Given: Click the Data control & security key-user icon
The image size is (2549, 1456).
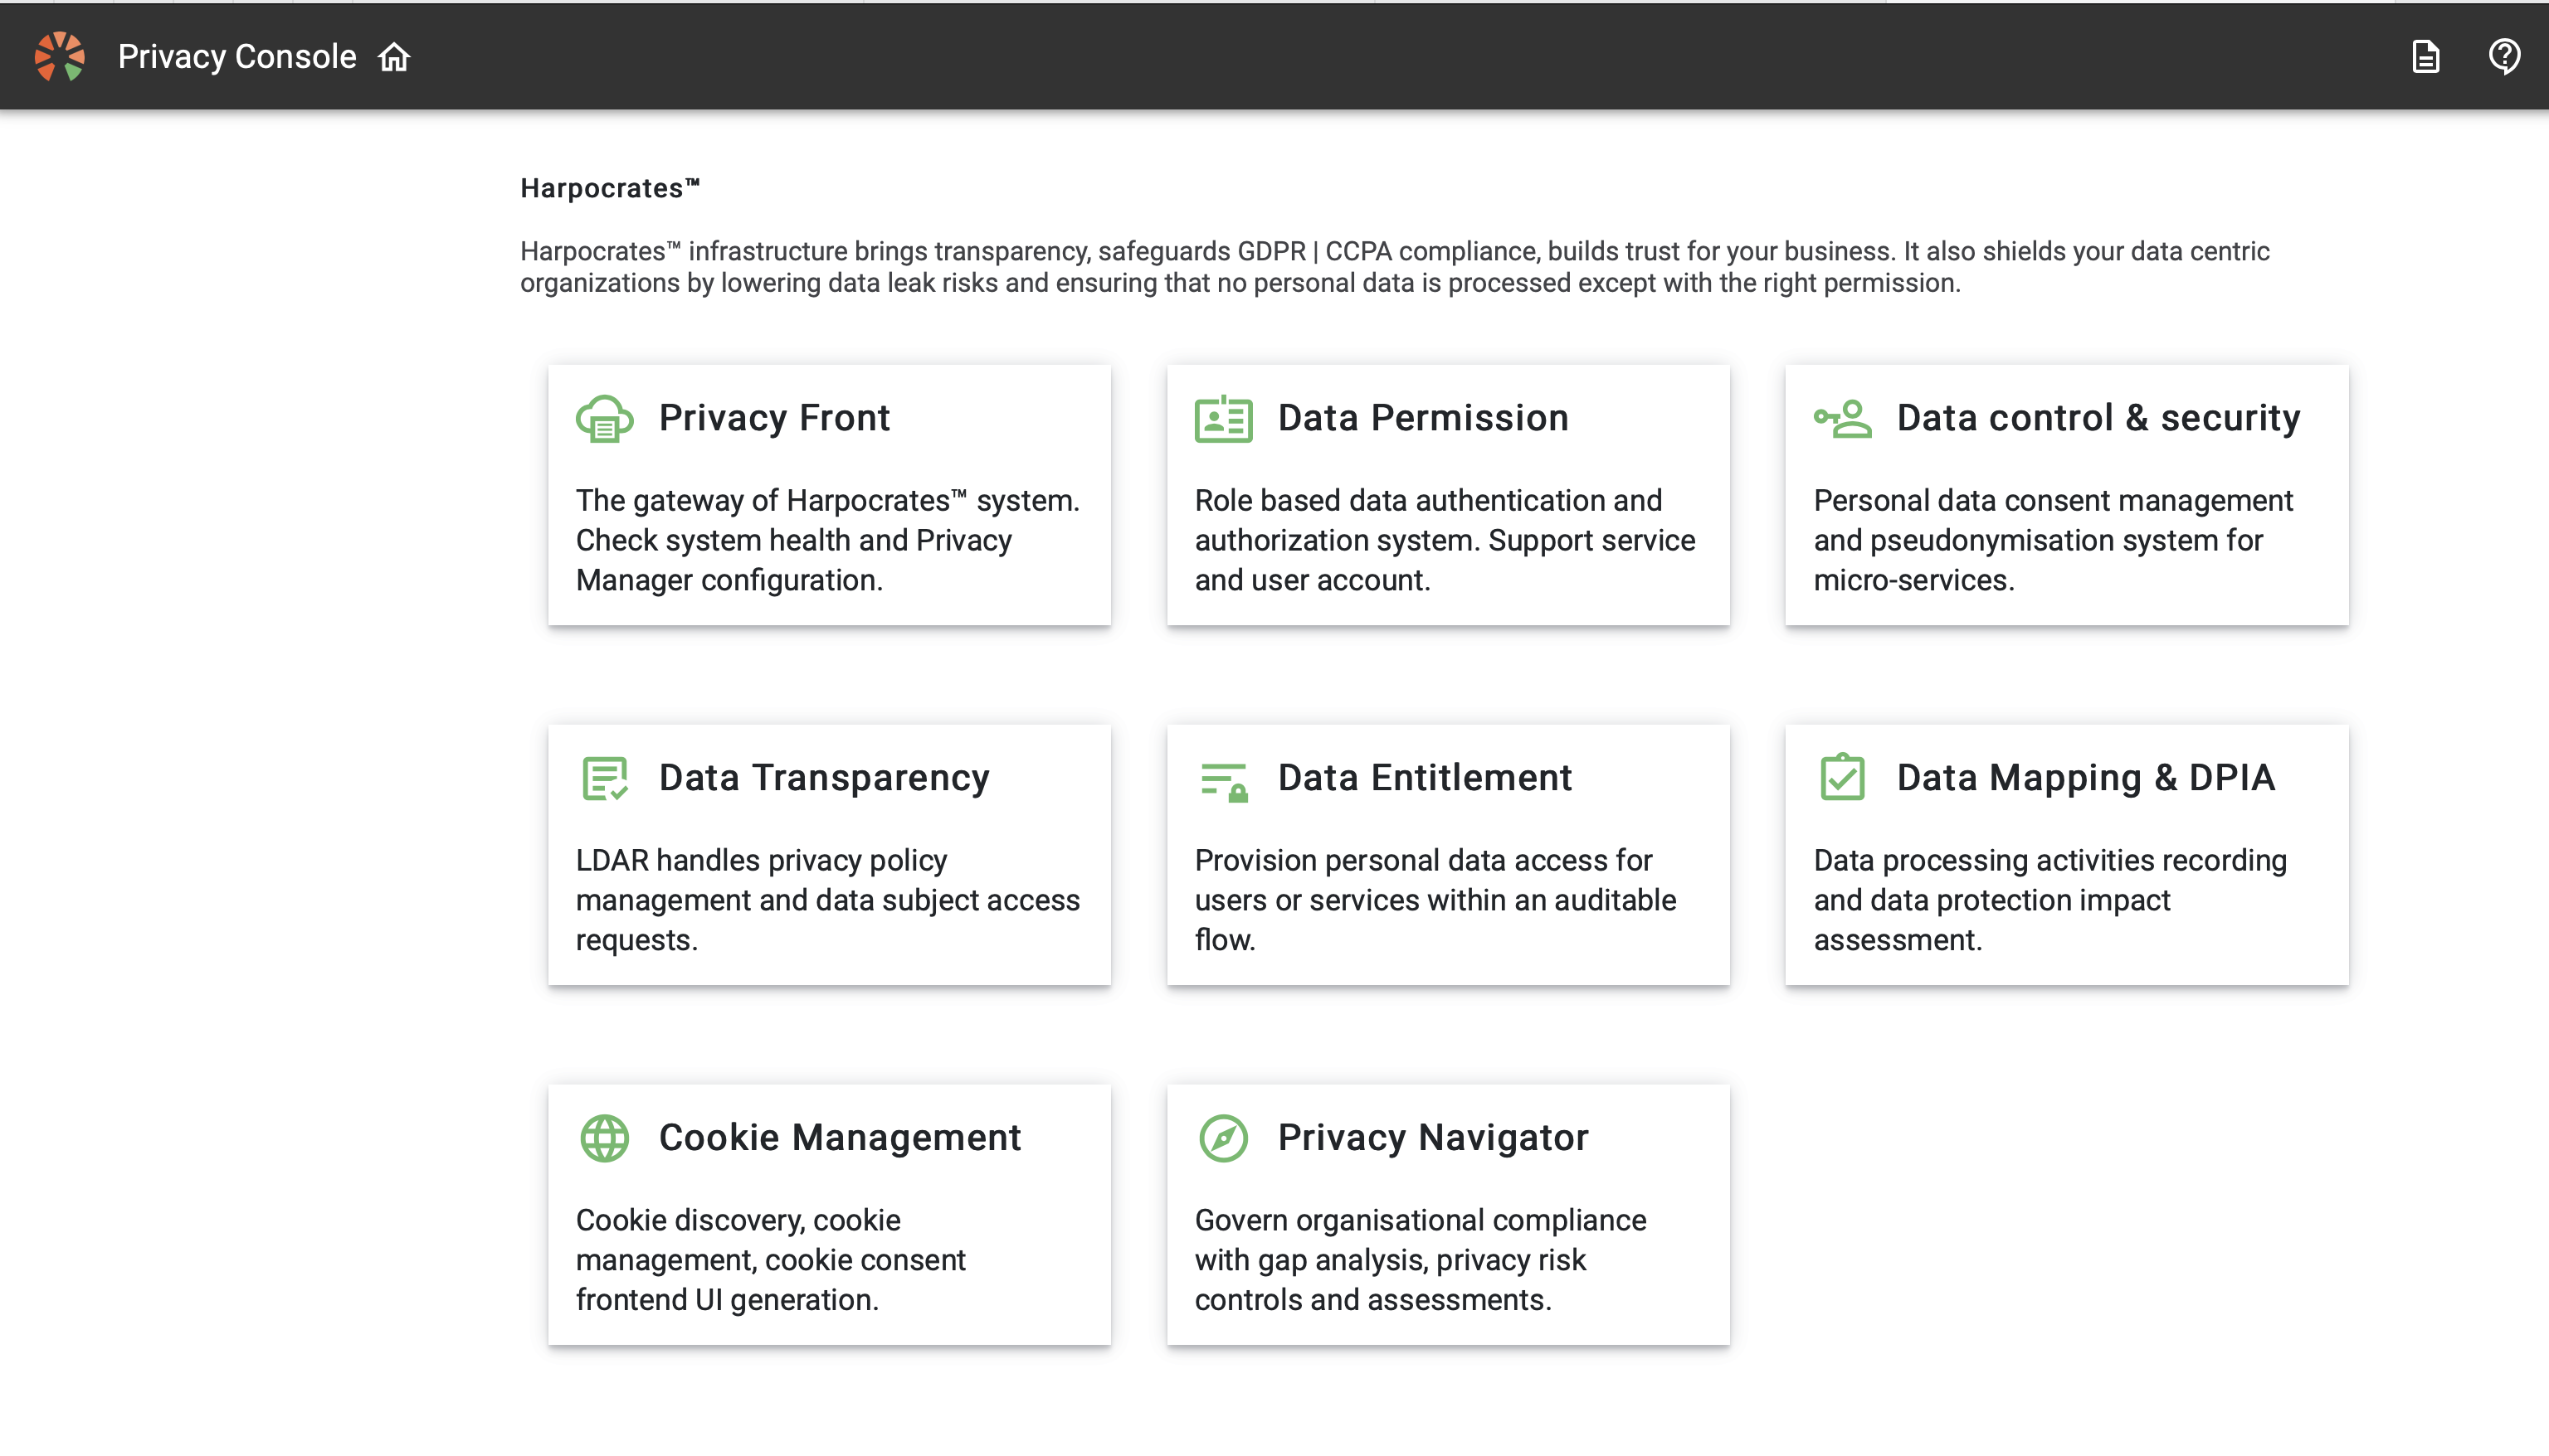Looking at the screenshot, I should 1842,418.
